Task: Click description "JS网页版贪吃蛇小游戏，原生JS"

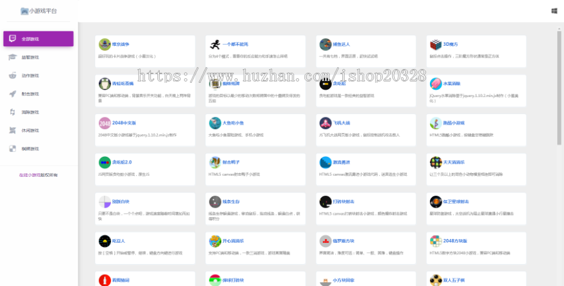Action: (123, 174)
